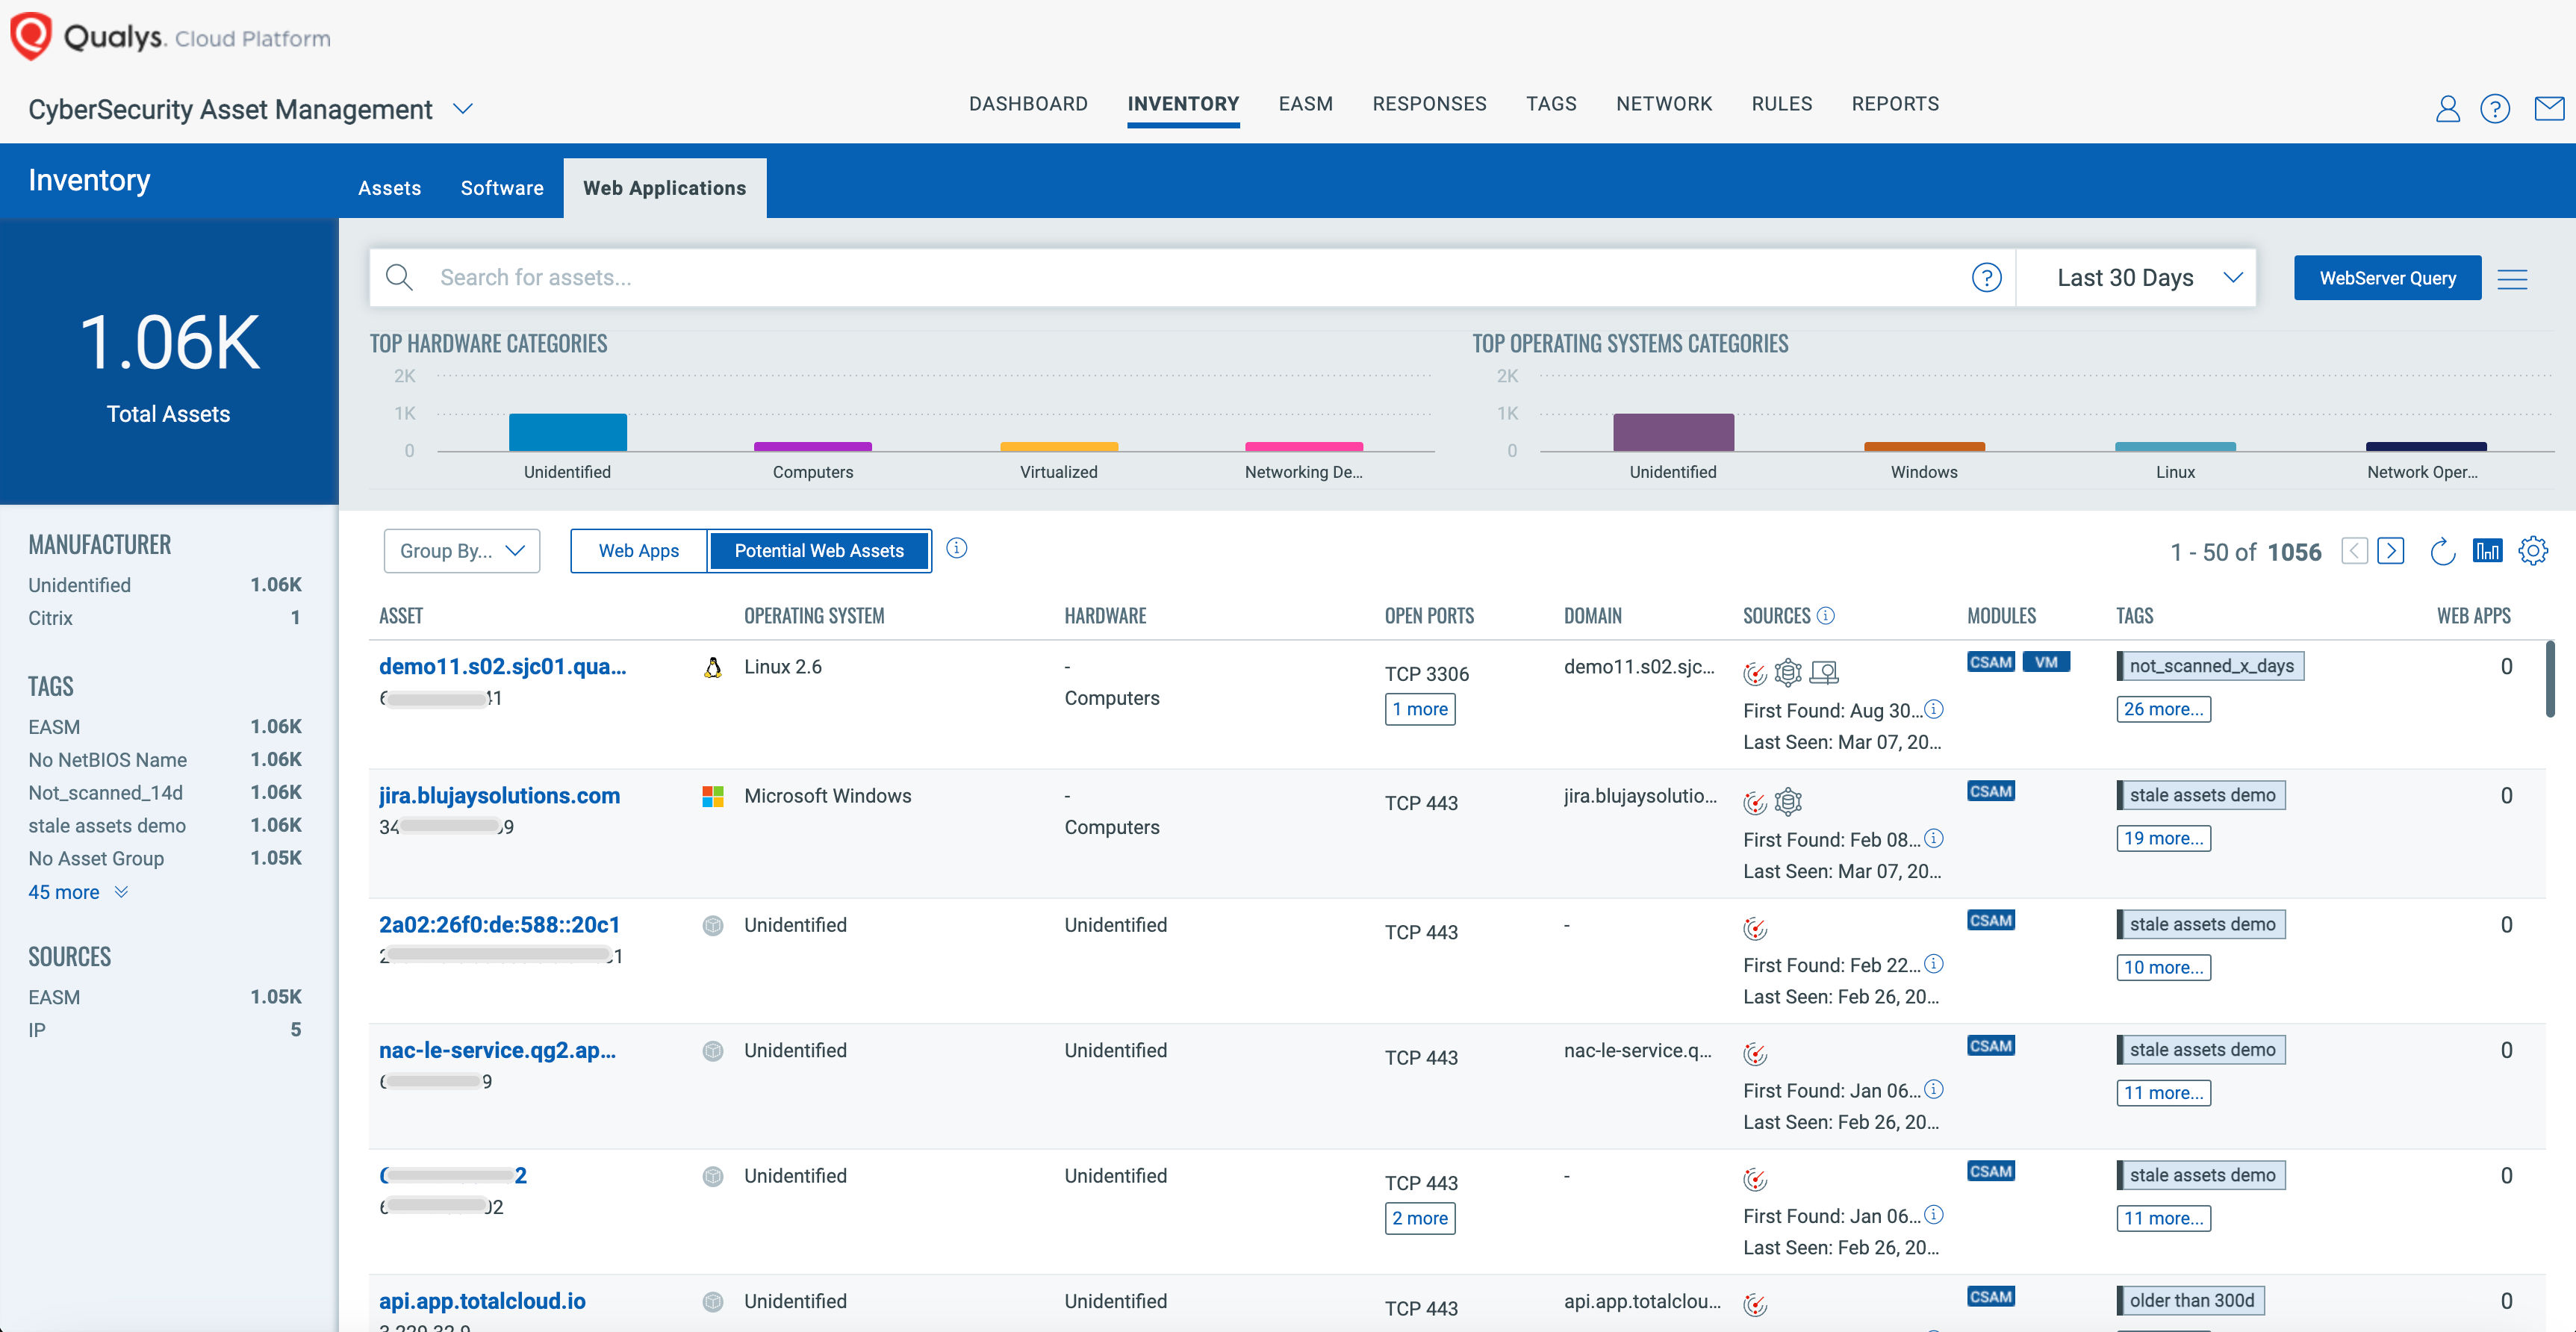This screenshot has width=2576, height=1332.
Task: Open the table settings gear icon
Action: pyautogui.click(x=2533, y=551)
